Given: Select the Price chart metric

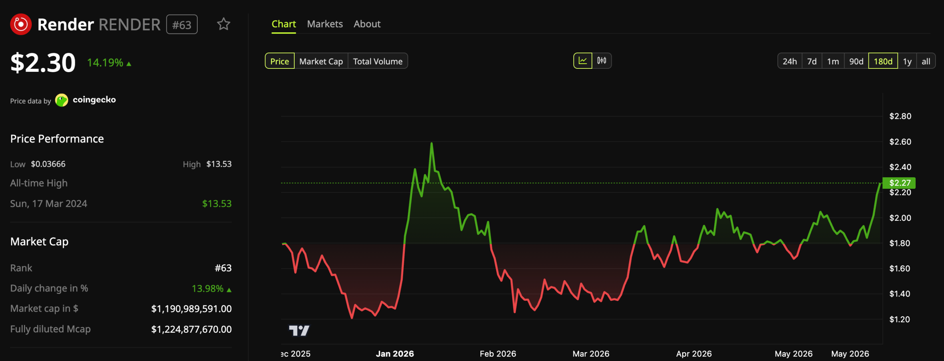Looking at the screenshot, I should point(280,61).
